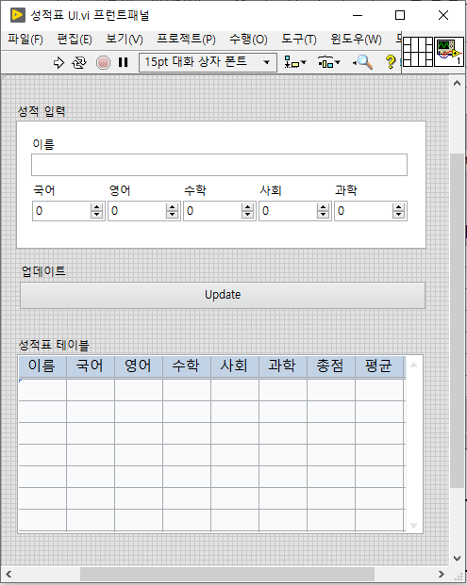Select the 이름 table column header
This screenshot has height=585, width=467.
pyautogui.click(x=42, y=366)
